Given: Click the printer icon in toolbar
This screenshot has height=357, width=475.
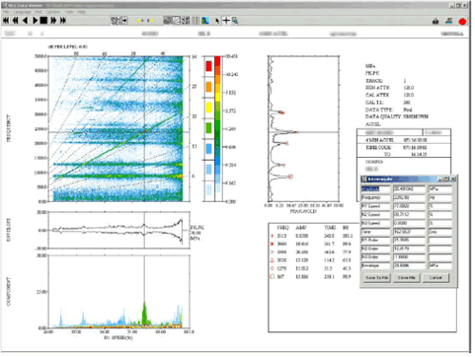Looking at the screenshot, I should pyautogui.click(x=435, y=21).
